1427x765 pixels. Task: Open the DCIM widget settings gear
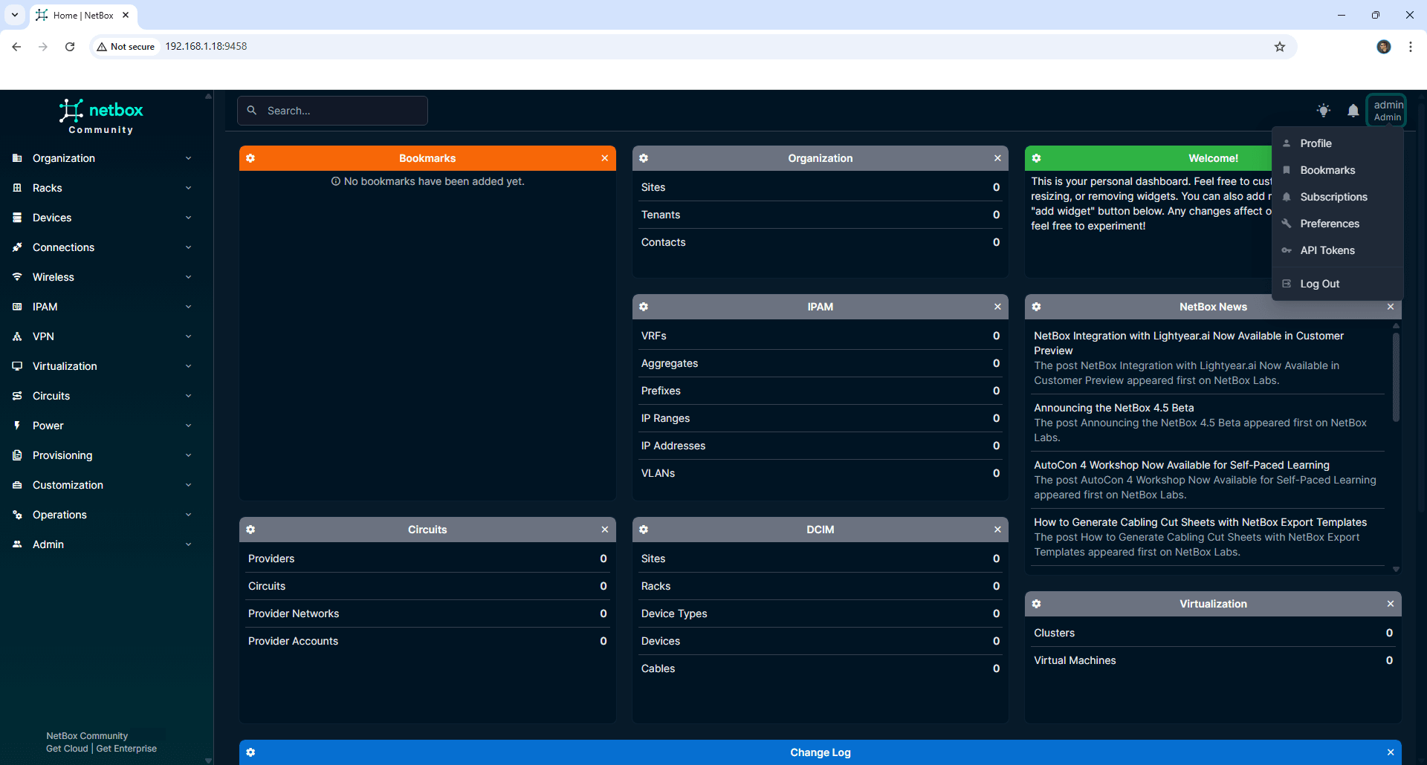(x=644, y=530)
